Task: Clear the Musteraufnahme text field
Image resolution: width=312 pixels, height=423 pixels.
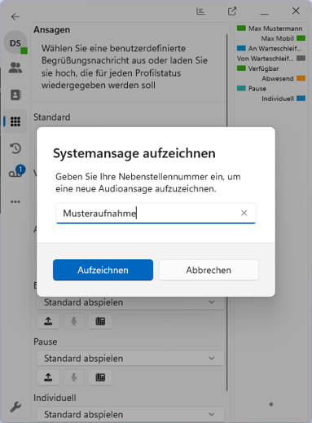Action: (x=244, y=213)
